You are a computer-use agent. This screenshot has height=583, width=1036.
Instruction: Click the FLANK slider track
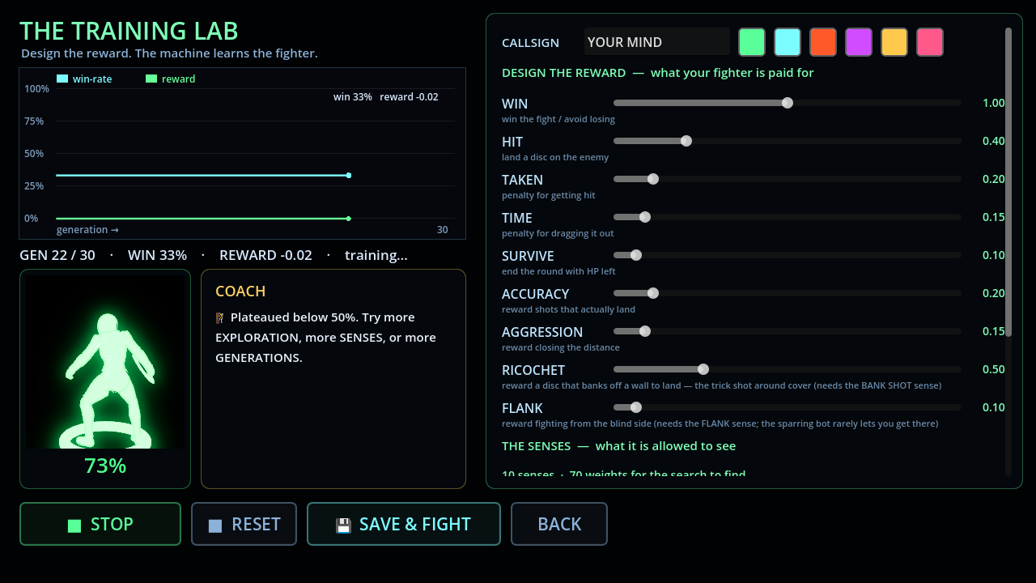click(788, 407)
